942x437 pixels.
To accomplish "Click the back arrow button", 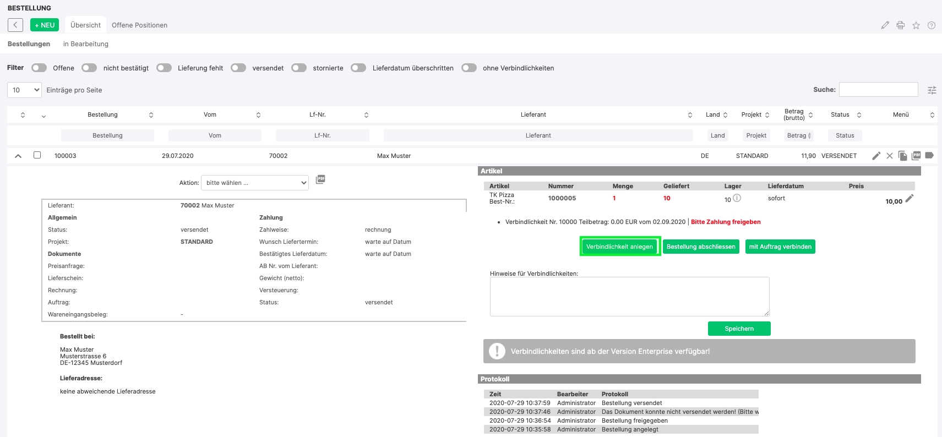I will [15, 25].
